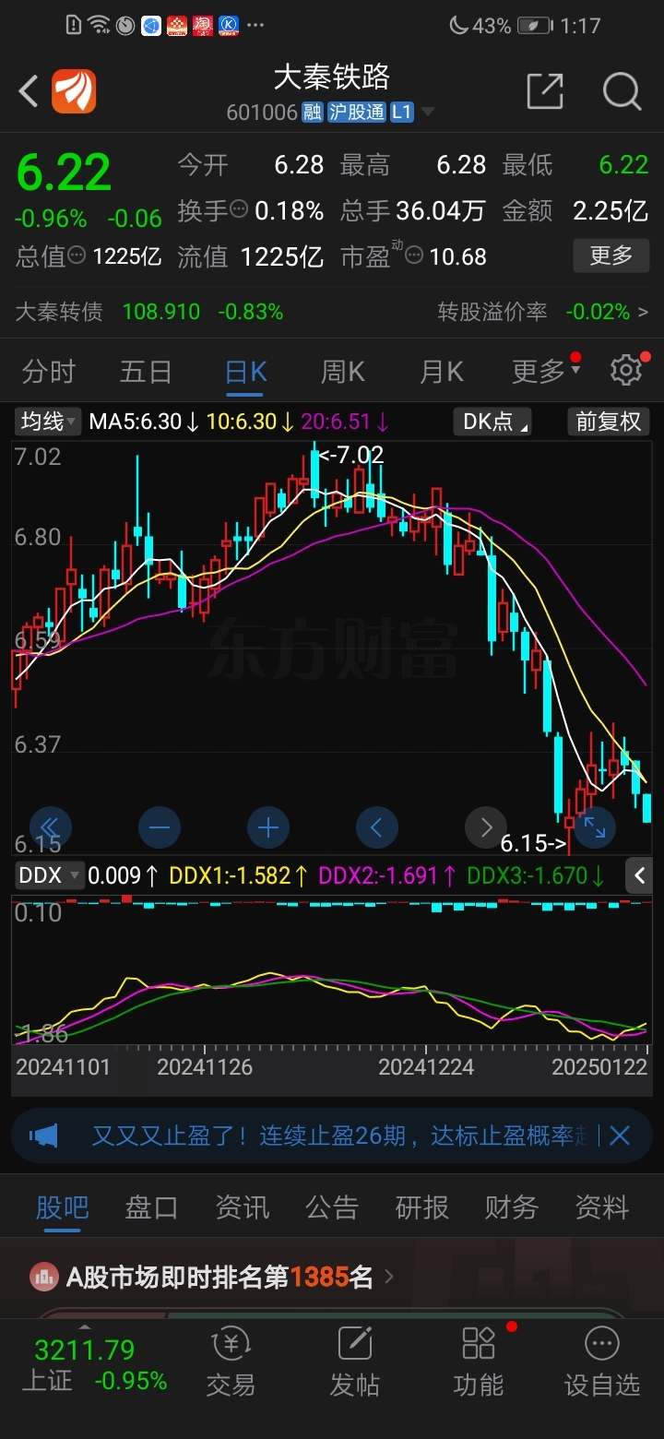
Task: Switch to 五日 chart tab
Action: pyautogui.click(x=146, y=371)
